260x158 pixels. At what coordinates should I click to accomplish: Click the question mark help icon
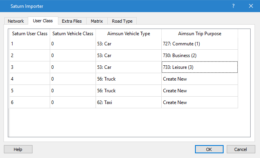point(233,6)
